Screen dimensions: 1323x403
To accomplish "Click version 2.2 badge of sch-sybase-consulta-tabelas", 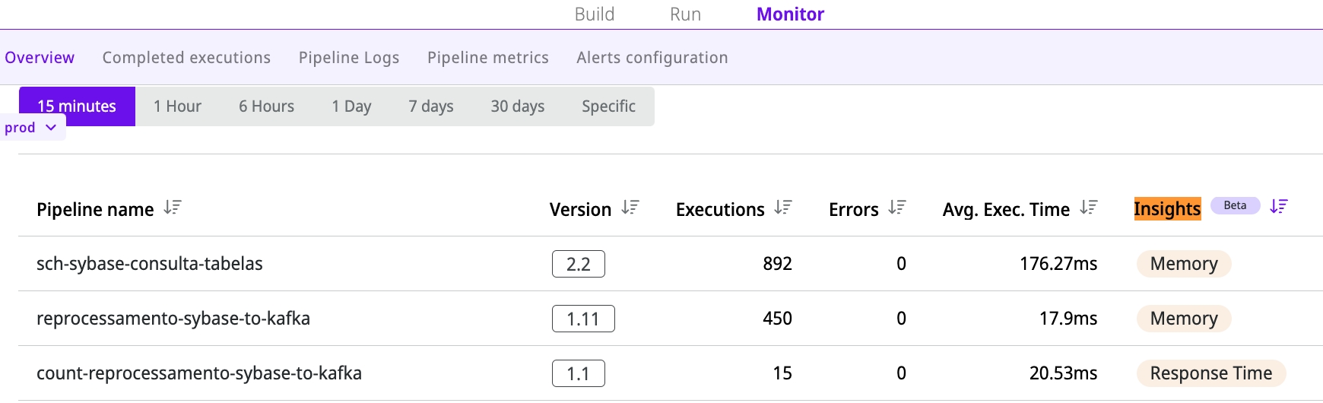I will 578,264.
